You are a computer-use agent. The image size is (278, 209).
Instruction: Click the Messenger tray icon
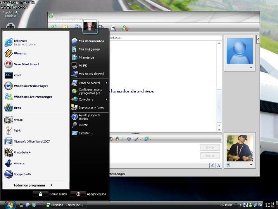(250, 205)
